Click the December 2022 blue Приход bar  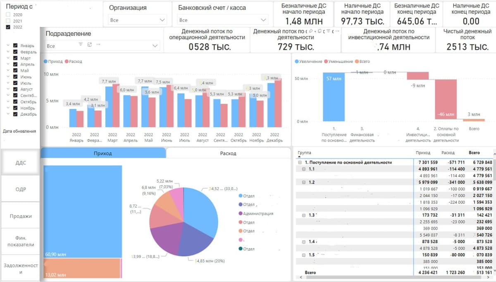(271, 105)
